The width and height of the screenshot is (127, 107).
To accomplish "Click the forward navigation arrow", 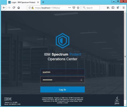I will coord(9,8).
